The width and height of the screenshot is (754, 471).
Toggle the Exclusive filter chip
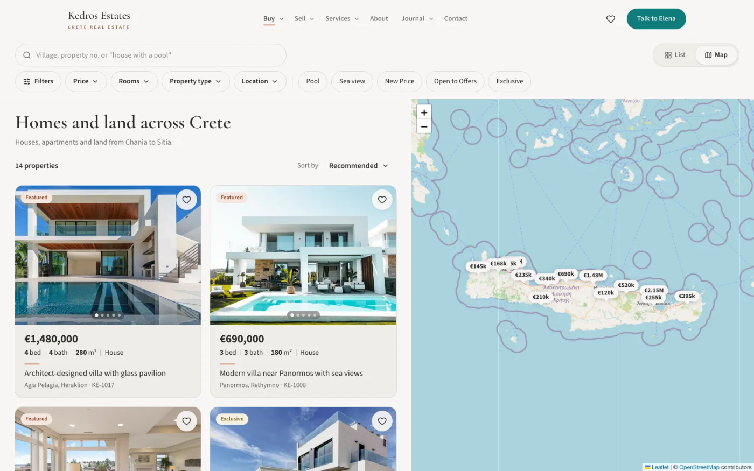[509, 81]
